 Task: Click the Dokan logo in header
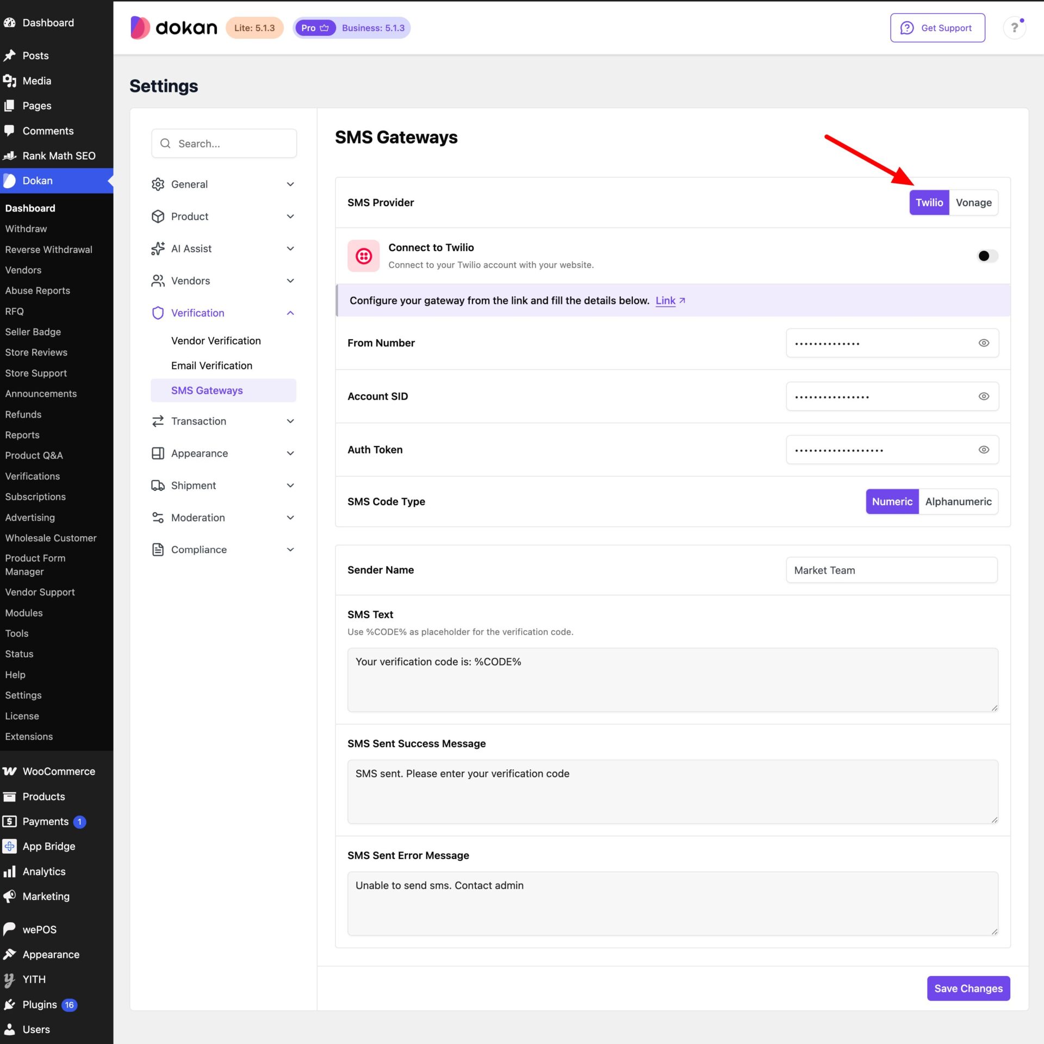coord(173,28)
